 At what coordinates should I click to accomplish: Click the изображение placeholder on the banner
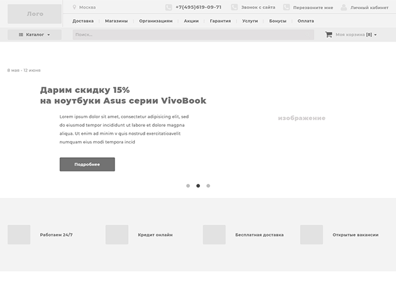point(302,118)
